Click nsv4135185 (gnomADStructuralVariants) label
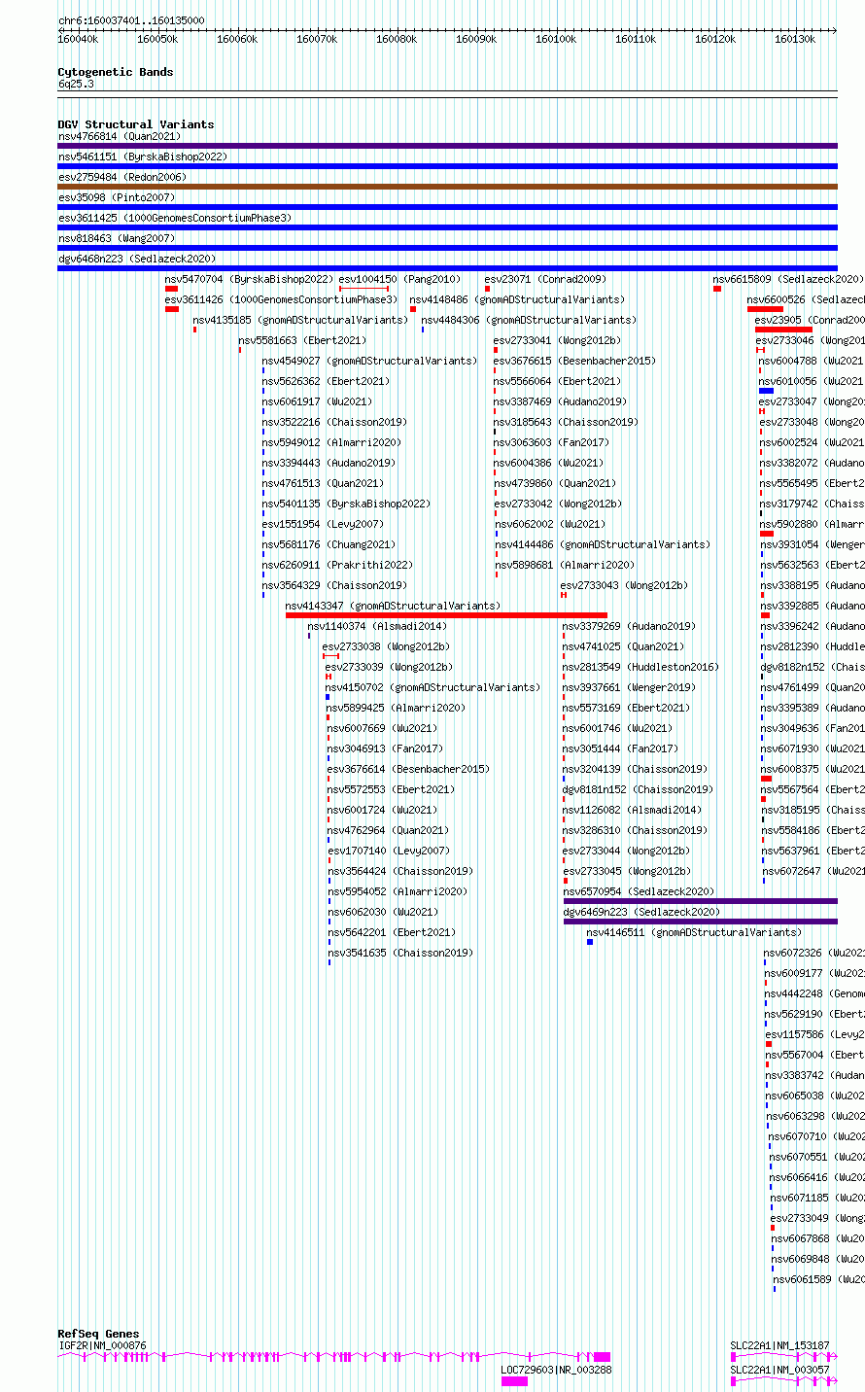 coord(300,320)
